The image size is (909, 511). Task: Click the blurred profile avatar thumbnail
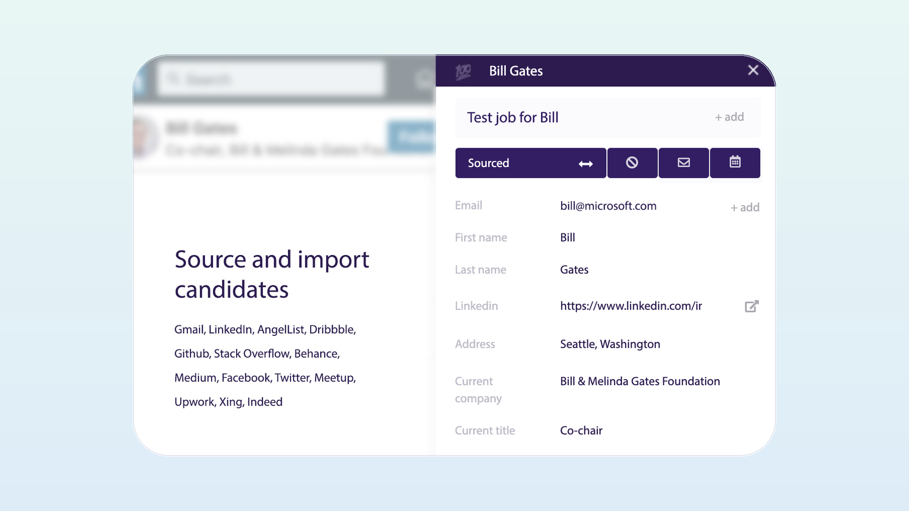145,137
